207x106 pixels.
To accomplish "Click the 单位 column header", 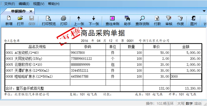I will (113, 47).
